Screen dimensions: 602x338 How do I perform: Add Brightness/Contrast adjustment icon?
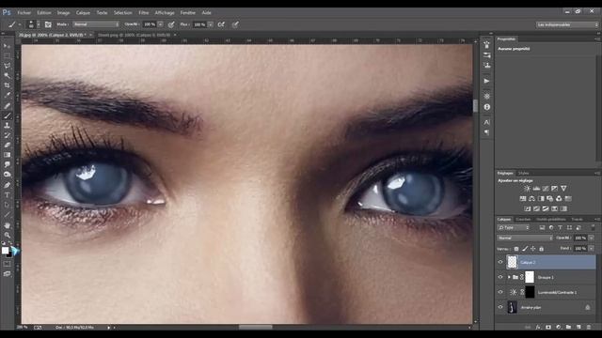pos(527,189)
